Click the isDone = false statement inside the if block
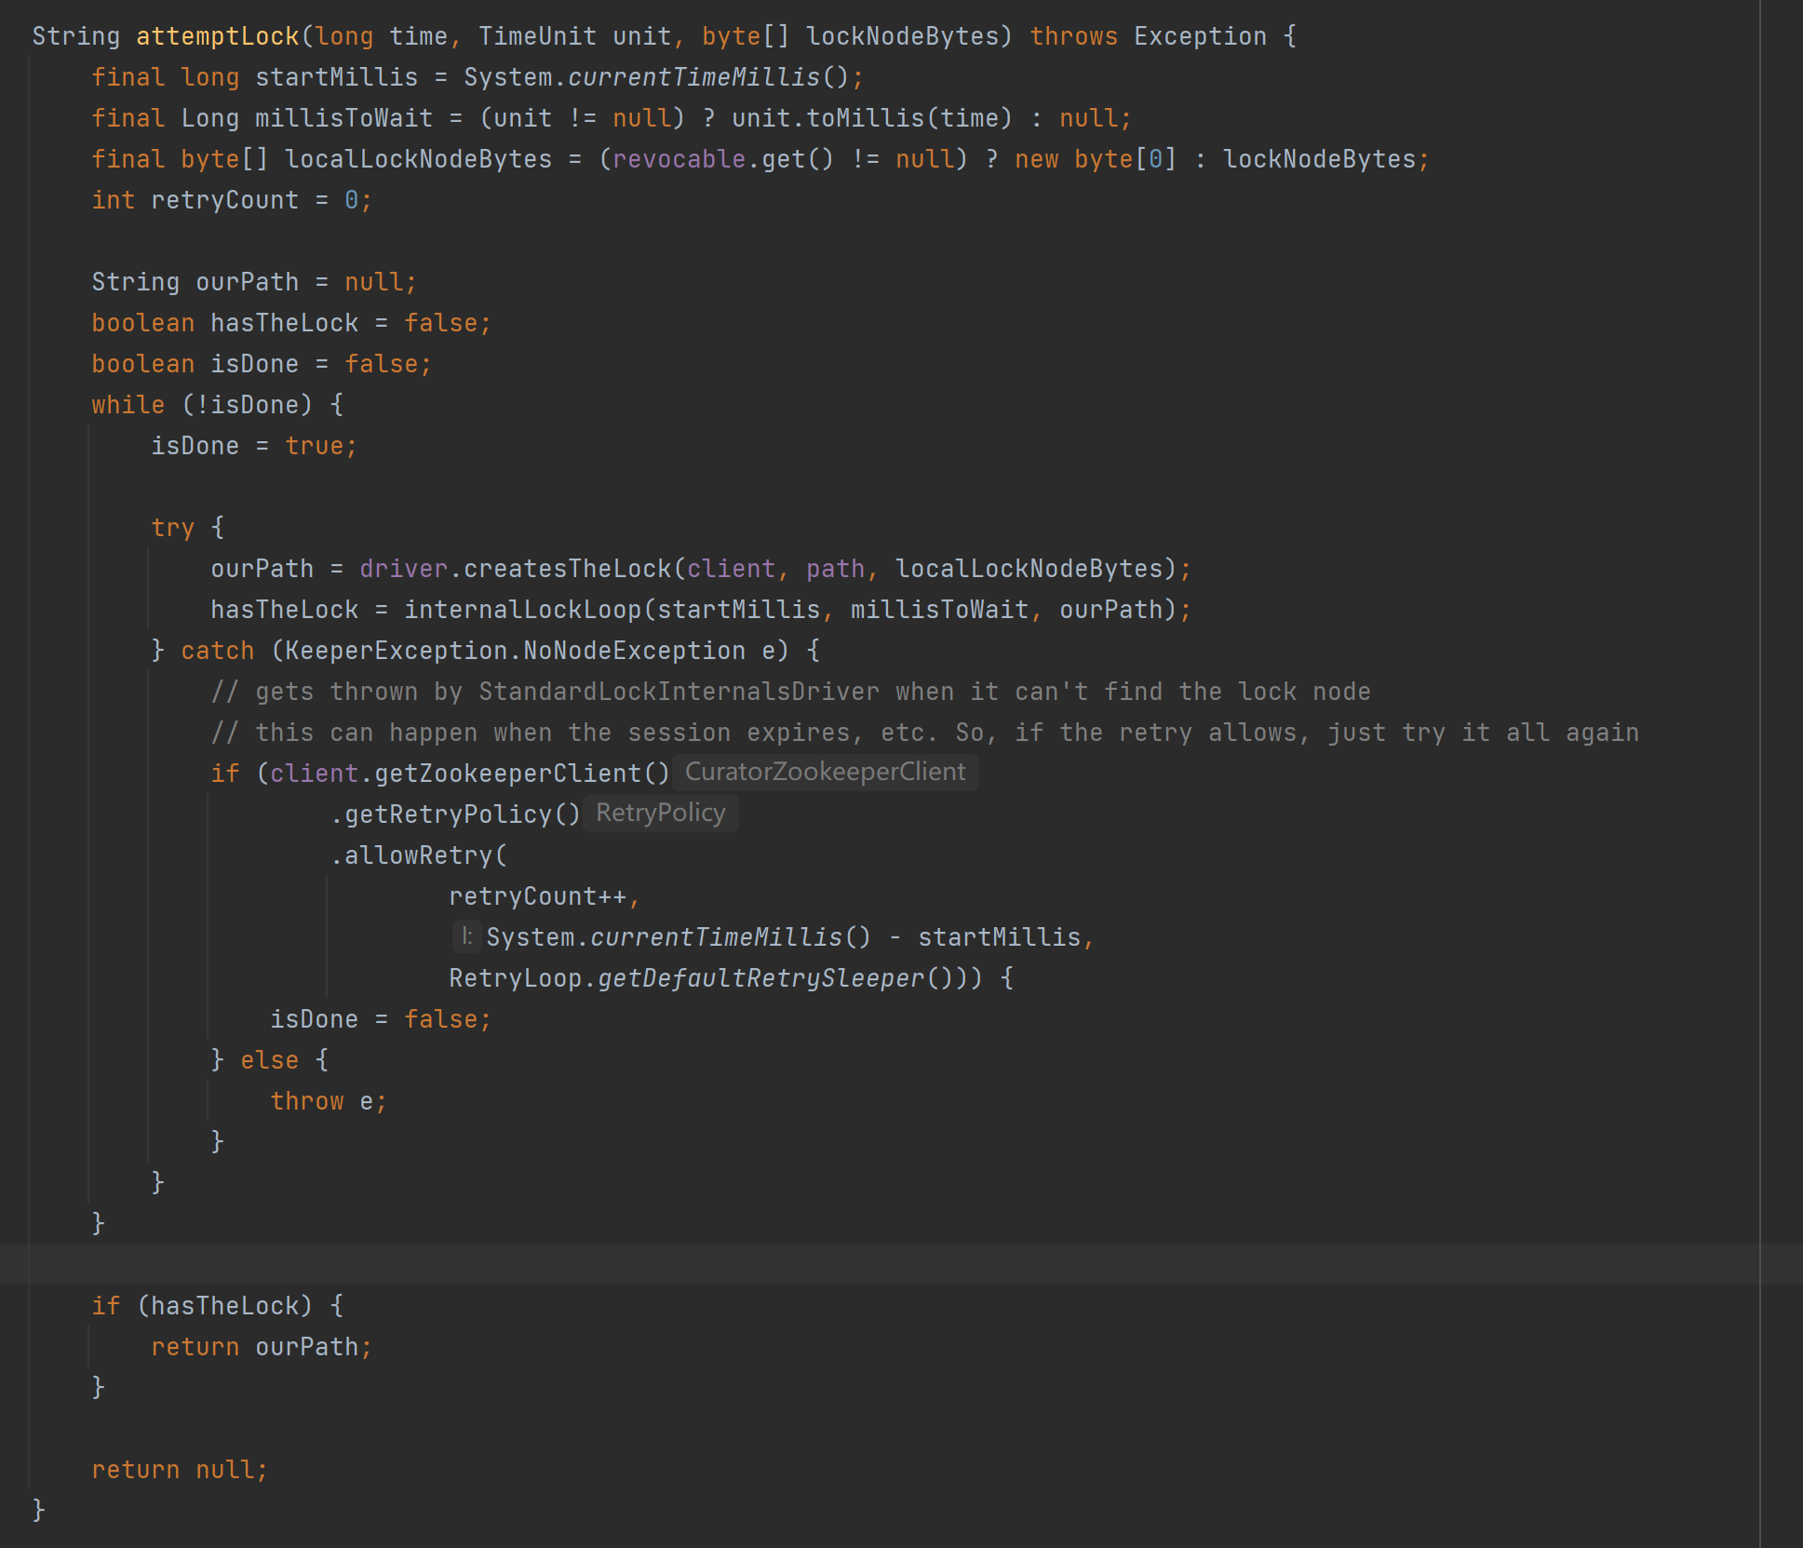Screen dimensions: 1803x1548 coord(380,1019)
